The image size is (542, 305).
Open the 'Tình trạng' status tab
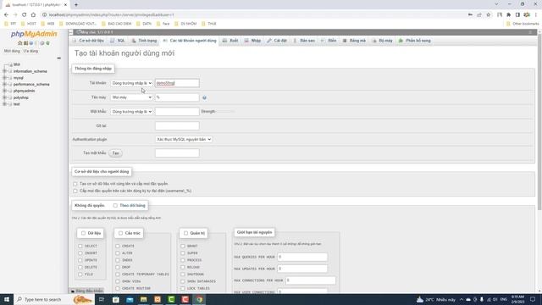[145, 41]
